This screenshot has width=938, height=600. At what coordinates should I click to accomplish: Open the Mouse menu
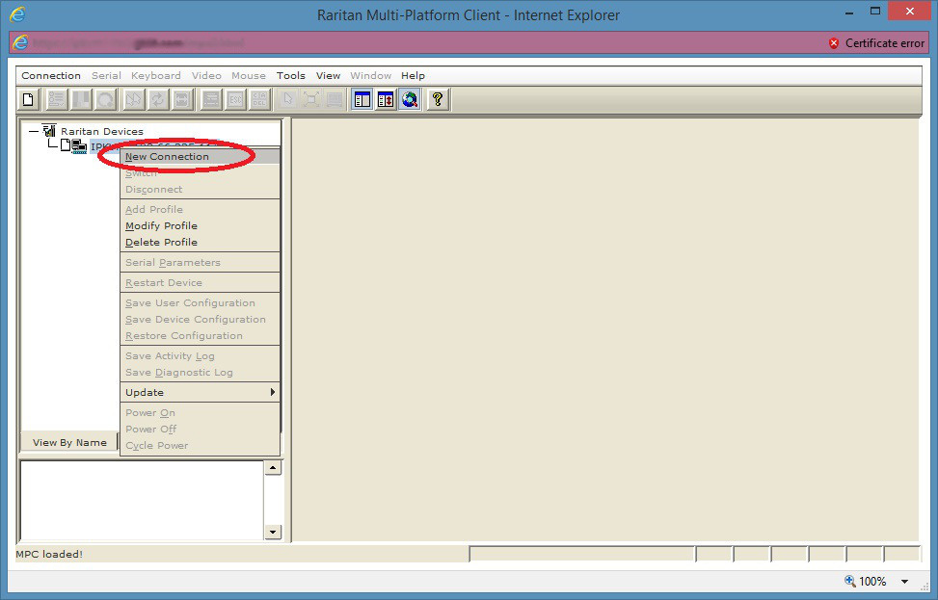click(x=249, y=75)
